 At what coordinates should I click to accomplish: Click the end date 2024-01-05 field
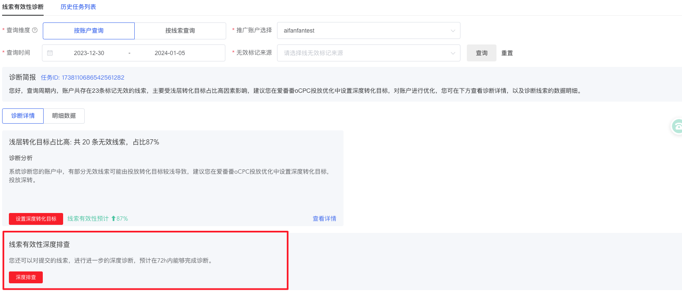tap(170, 53)
